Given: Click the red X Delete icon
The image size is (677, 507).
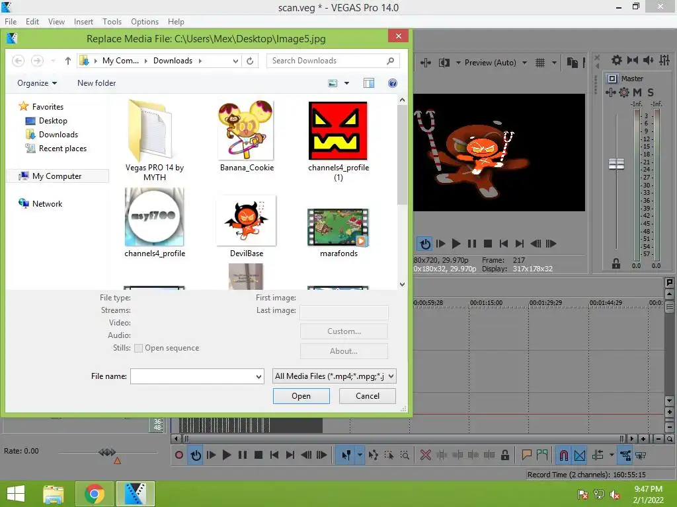Looking at the screenshot, I should pos(426,455).
